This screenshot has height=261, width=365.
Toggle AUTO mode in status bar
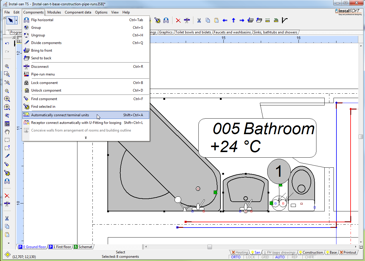280,257
